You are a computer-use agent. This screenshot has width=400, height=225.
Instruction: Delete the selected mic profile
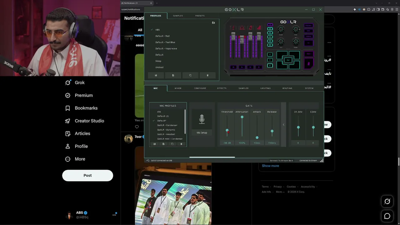point(181,144)
